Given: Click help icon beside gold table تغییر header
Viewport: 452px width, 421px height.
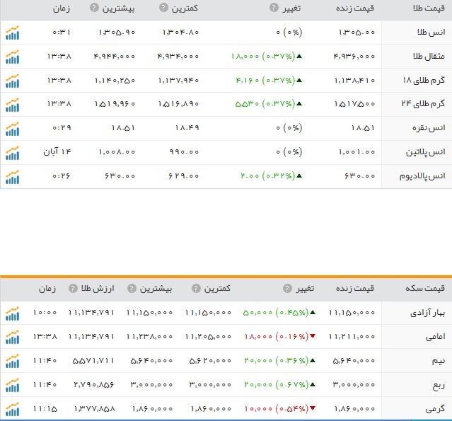Looking at the screenshot, I should [x=274, y=8].
